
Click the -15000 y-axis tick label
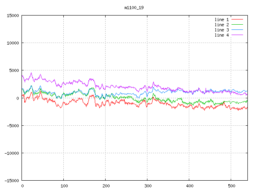12,180
